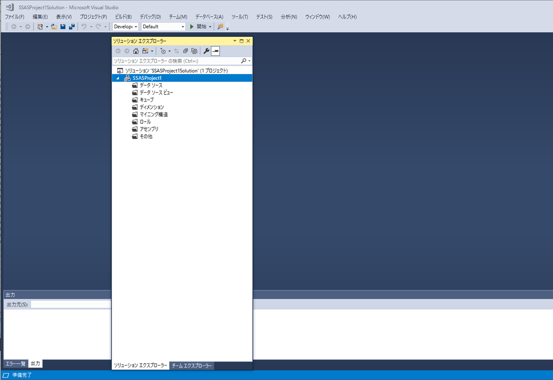The height and width of the screenshot is (380, 553).
Task: Open the テスト(S) menu
Action: pos(264,17)
